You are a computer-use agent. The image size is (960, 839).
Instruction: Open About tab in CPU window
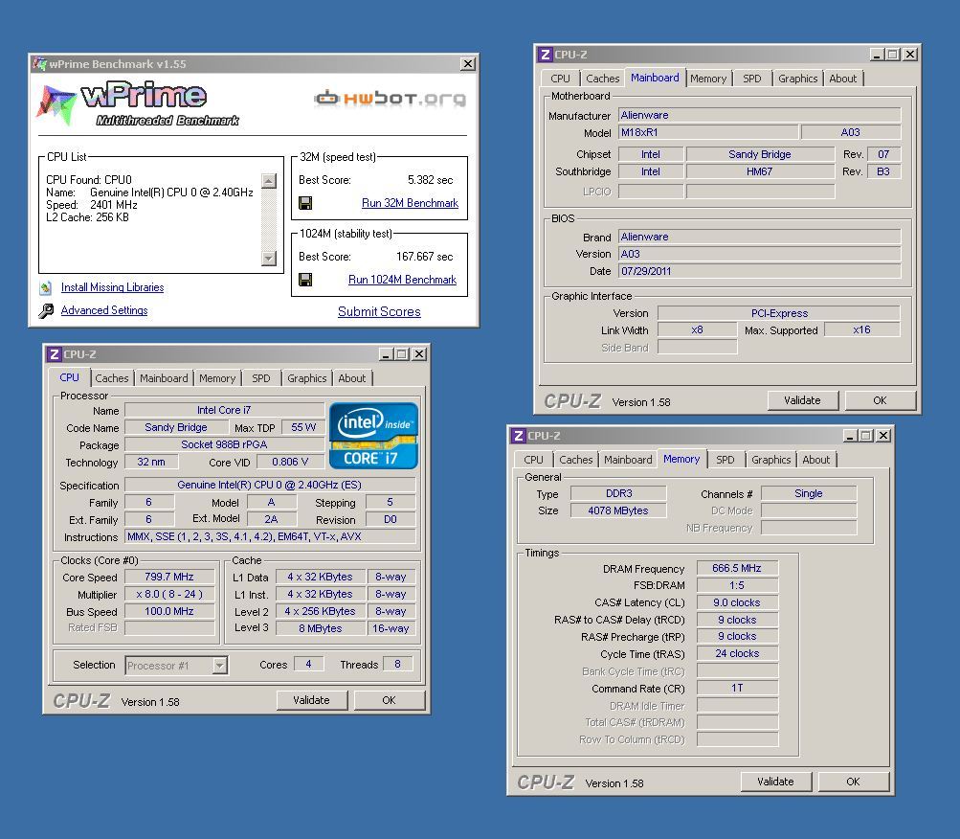(x=352, y=378)
